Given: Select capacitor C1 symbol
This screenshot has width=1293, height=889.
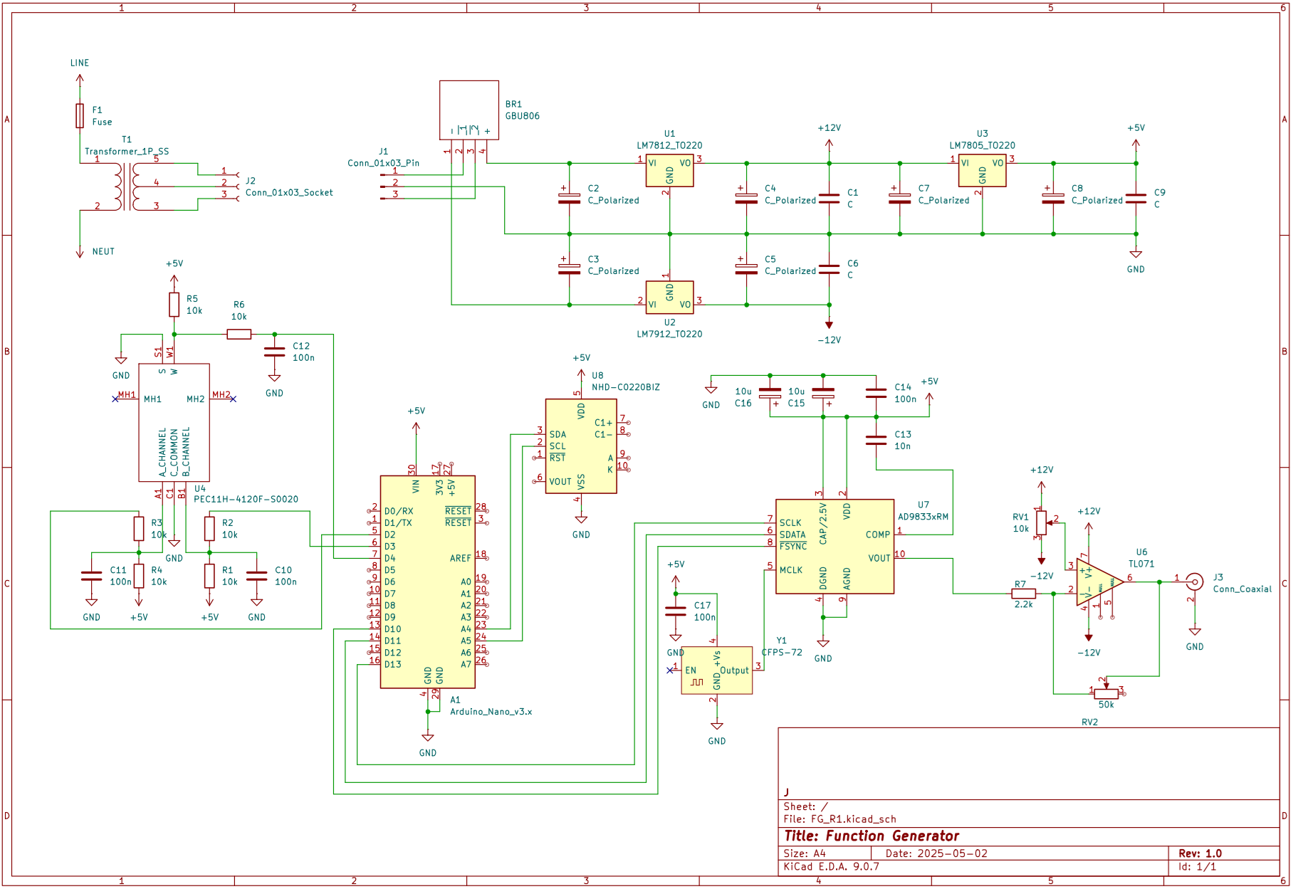Looking at the screenshot, I should [x=829, y=199].
